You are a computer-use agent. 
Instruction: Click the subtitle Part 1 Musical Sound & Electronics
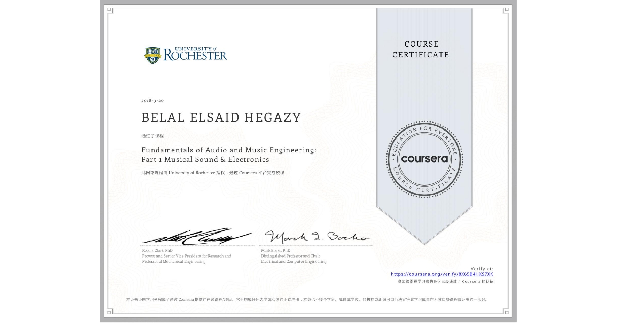point(205,159)
